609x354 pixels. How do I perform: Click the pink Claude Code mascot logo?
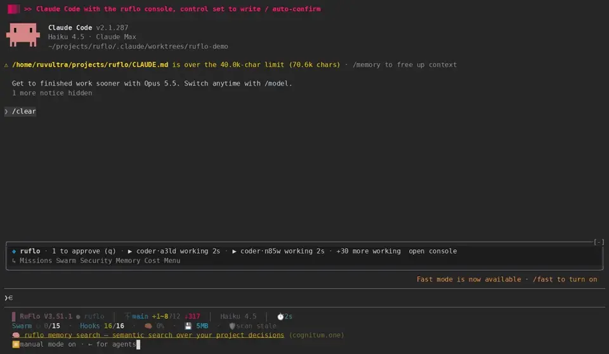23,35
